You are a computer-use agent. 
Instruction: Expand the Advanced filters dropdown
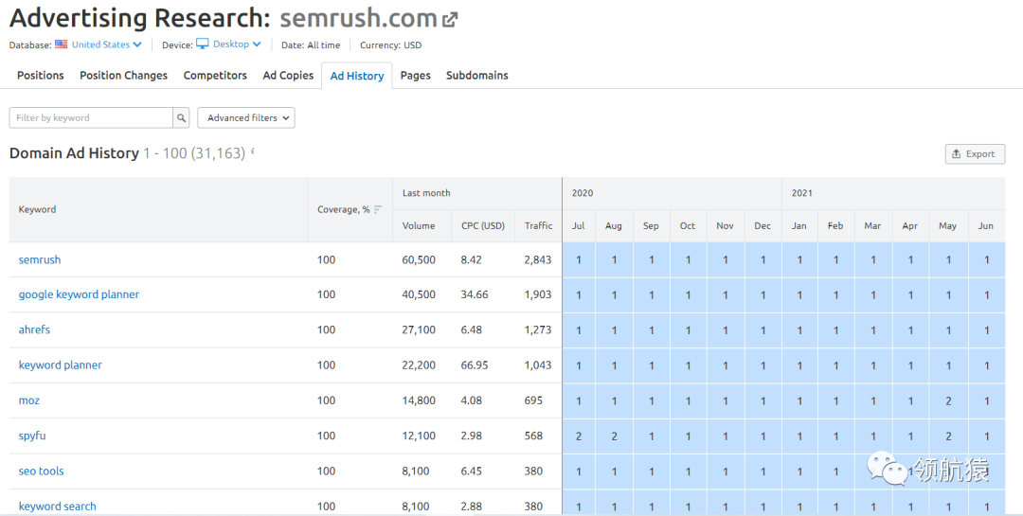246,117
